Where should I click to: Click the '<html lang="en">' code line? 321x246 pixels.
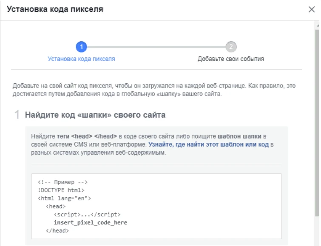64,198
